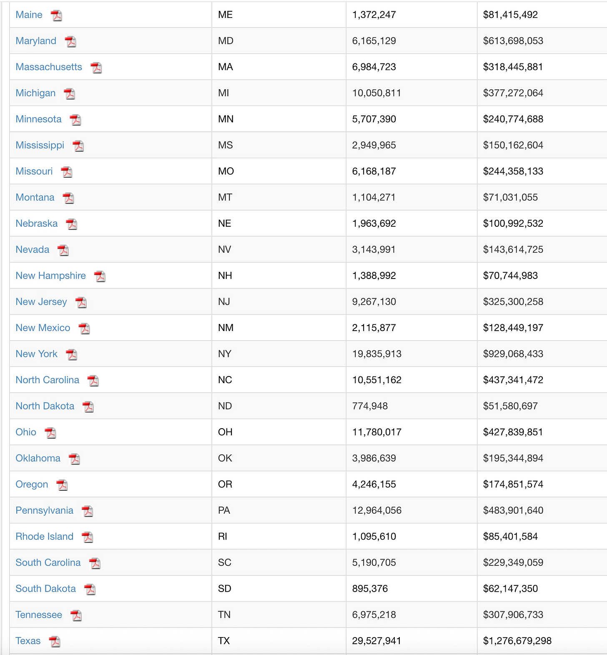Open the PDF icon beside Massachusetts
Image resolution: width=607 pixels, height=655 pixels.
tap(96, 68)
